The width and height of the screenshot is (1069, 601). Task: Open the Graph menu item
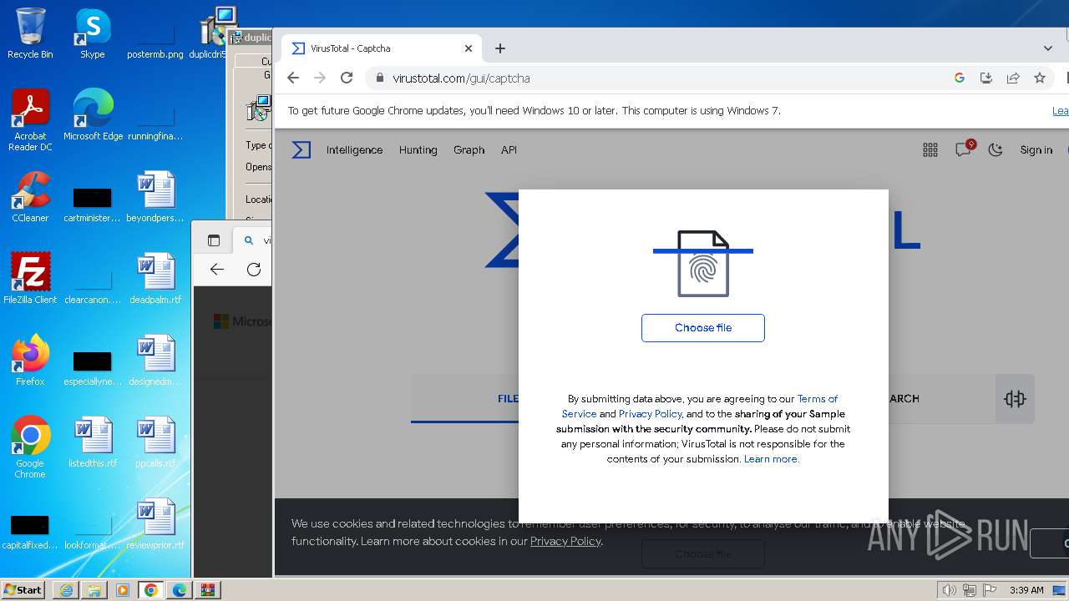pyautogui.click(x=469, y=150)
